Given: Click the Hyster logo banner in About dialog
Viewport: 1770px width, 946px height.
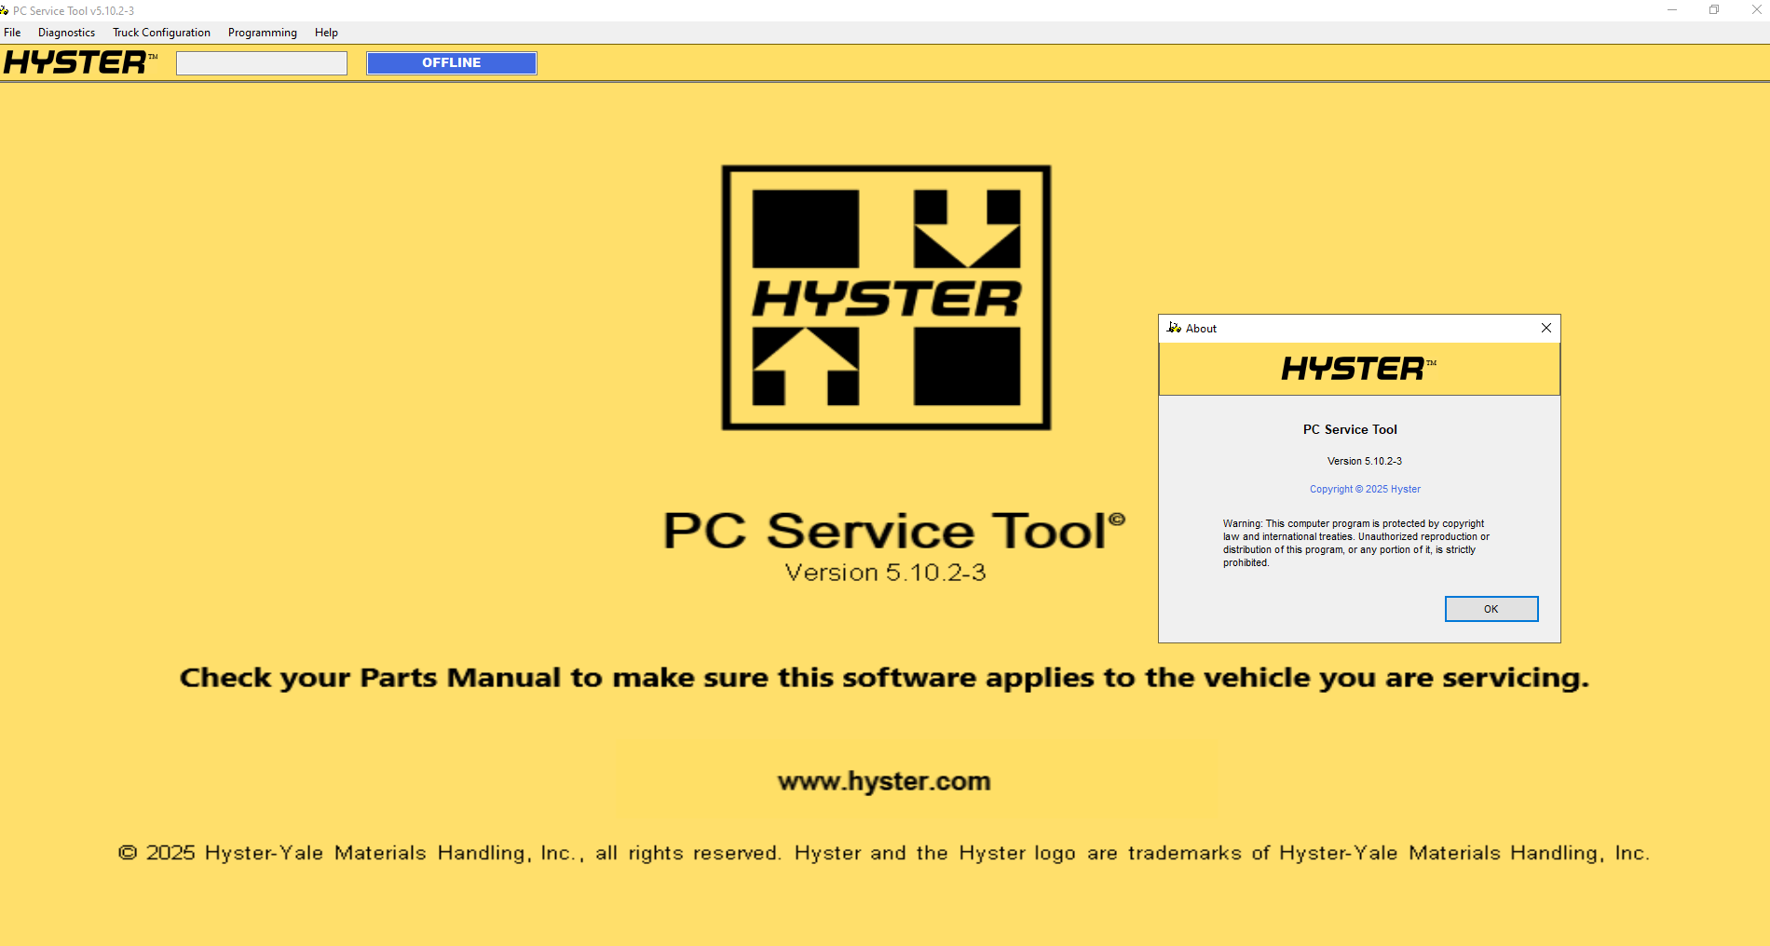Looking at the screenshot, I should [1359, 369].
